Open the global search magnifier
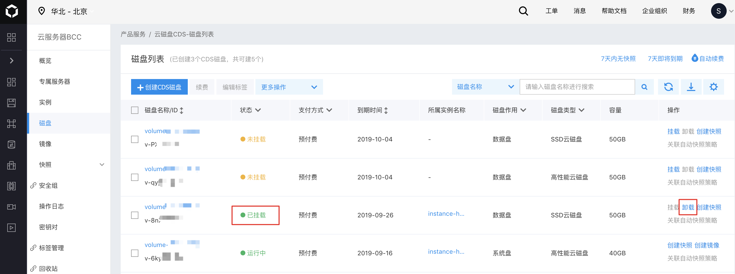This screenshot has height=274, width=735. 523,11
